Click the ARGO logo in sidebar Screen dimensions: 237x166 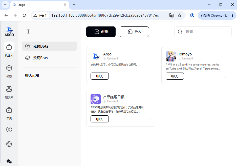coord(9,31)
